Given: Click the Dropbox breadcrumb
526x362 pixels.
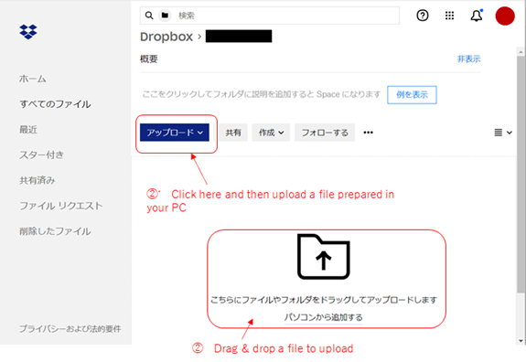Looking at the screenshot, I should (166, 37).
